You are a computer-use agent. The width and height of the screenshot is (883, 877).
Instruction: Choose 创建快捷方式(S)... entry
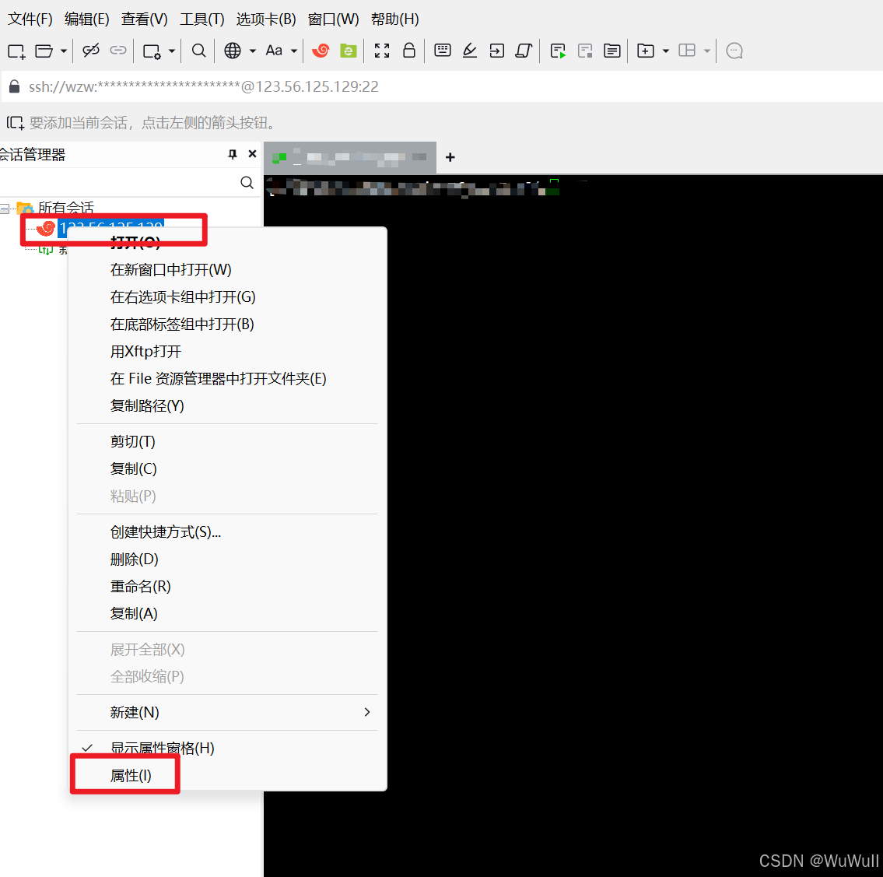pos(227,532)
